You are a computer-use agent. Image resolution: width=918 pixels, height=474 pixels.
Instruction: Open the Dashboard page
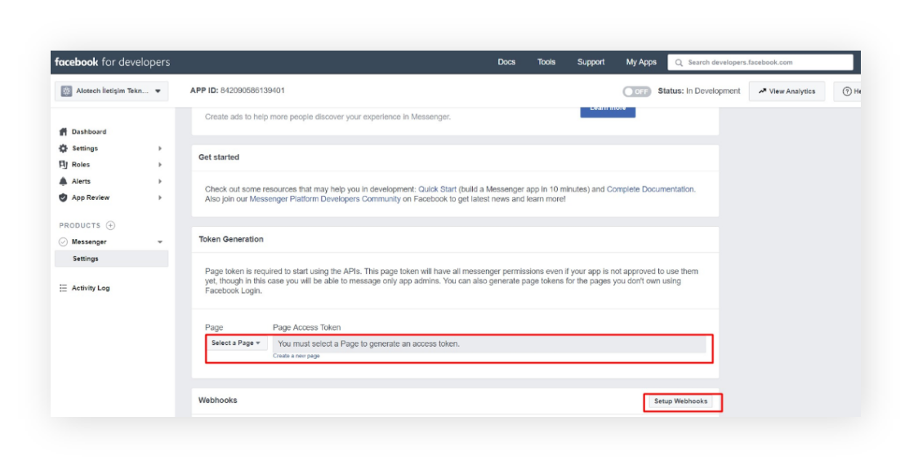pos(89,131)
